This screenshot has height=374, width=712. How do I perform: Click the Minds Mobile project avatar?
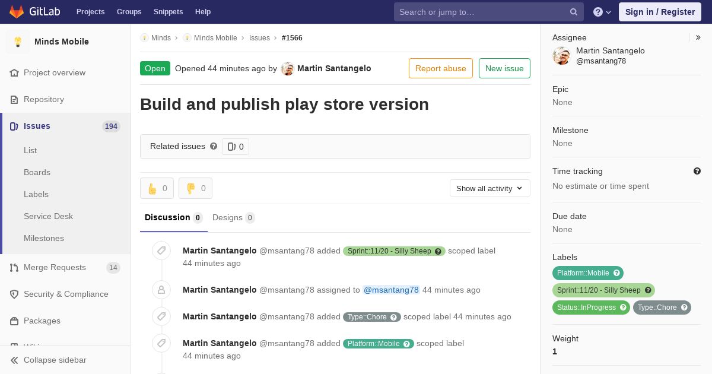coord(18,42)
